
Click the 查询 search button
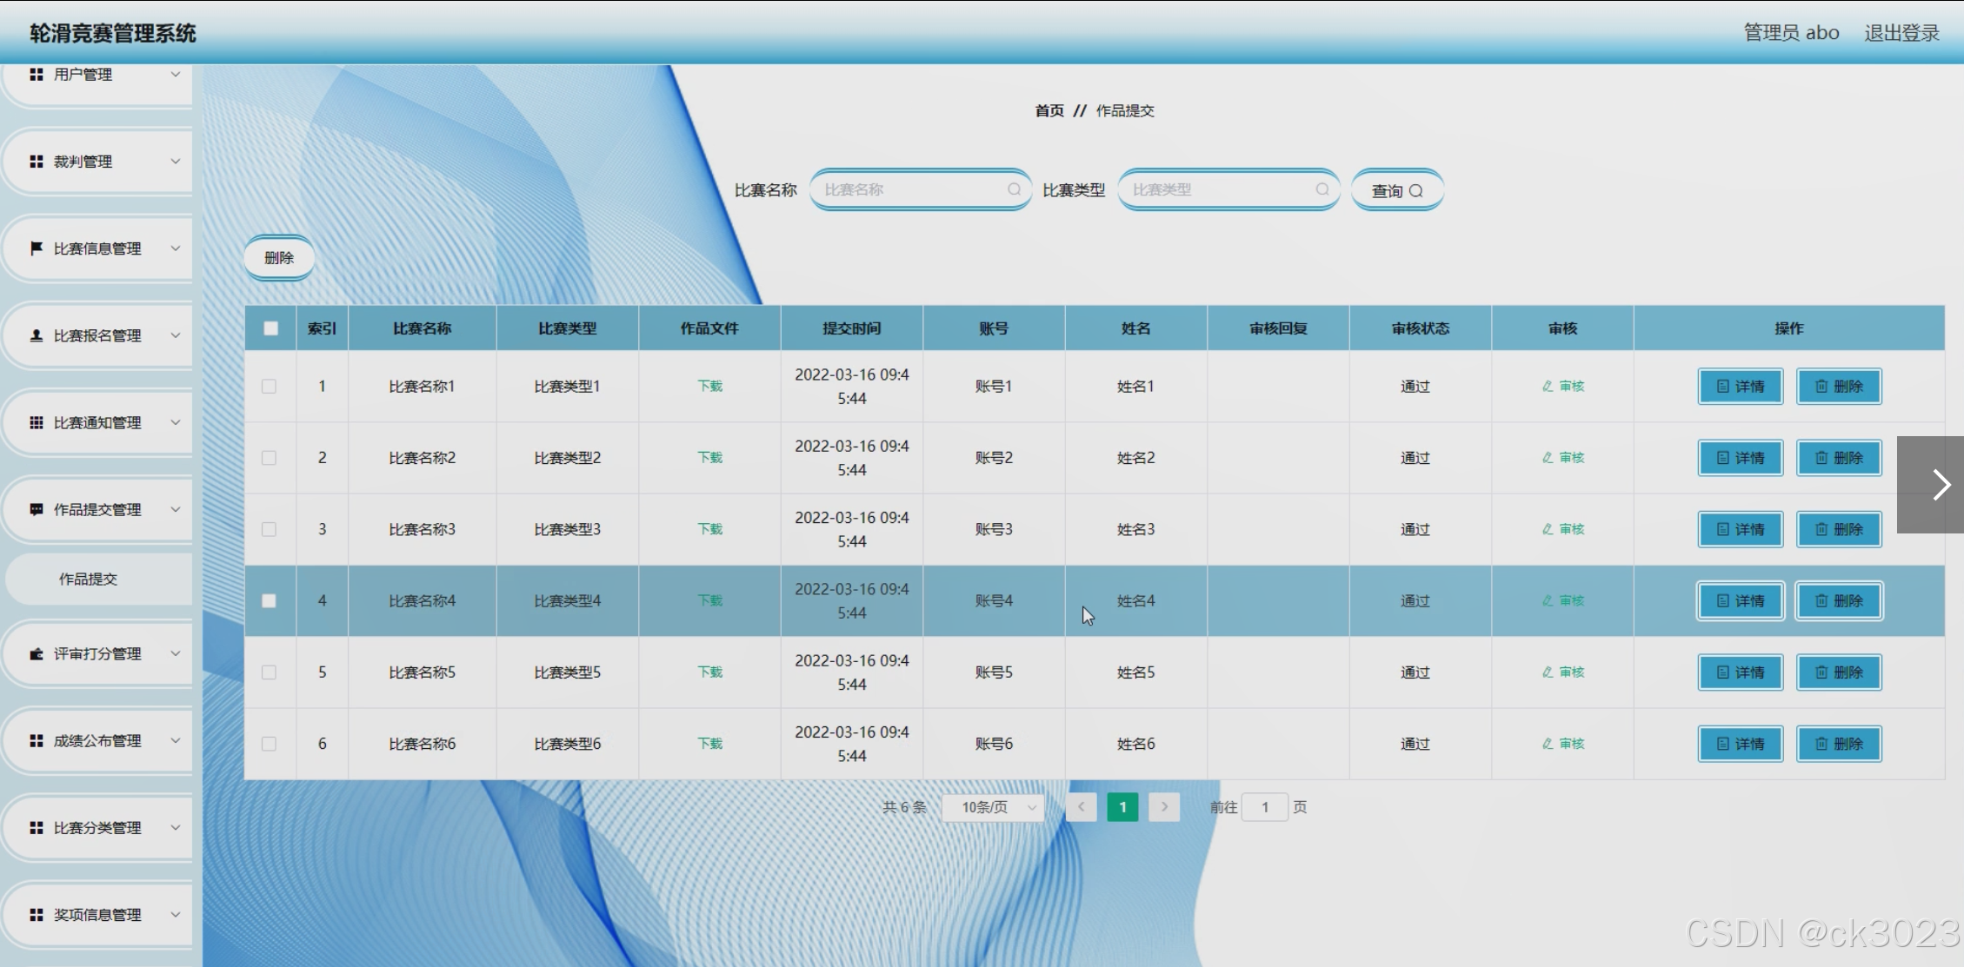coord(1396,190)
